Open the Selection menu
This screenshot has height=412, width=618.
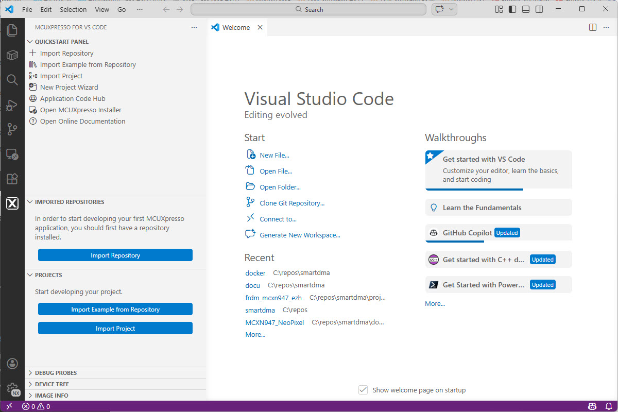[73, 9]
